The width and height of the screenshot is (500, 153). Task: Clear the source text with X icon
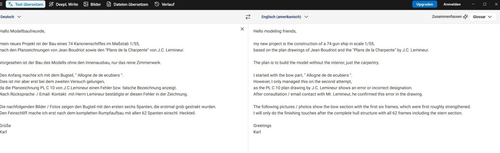tap(242, 29)
